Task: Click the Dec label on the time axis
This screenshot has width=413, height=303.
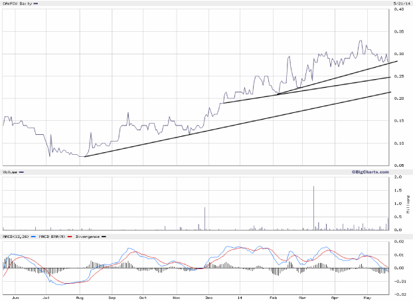Action: pos(207,298)
